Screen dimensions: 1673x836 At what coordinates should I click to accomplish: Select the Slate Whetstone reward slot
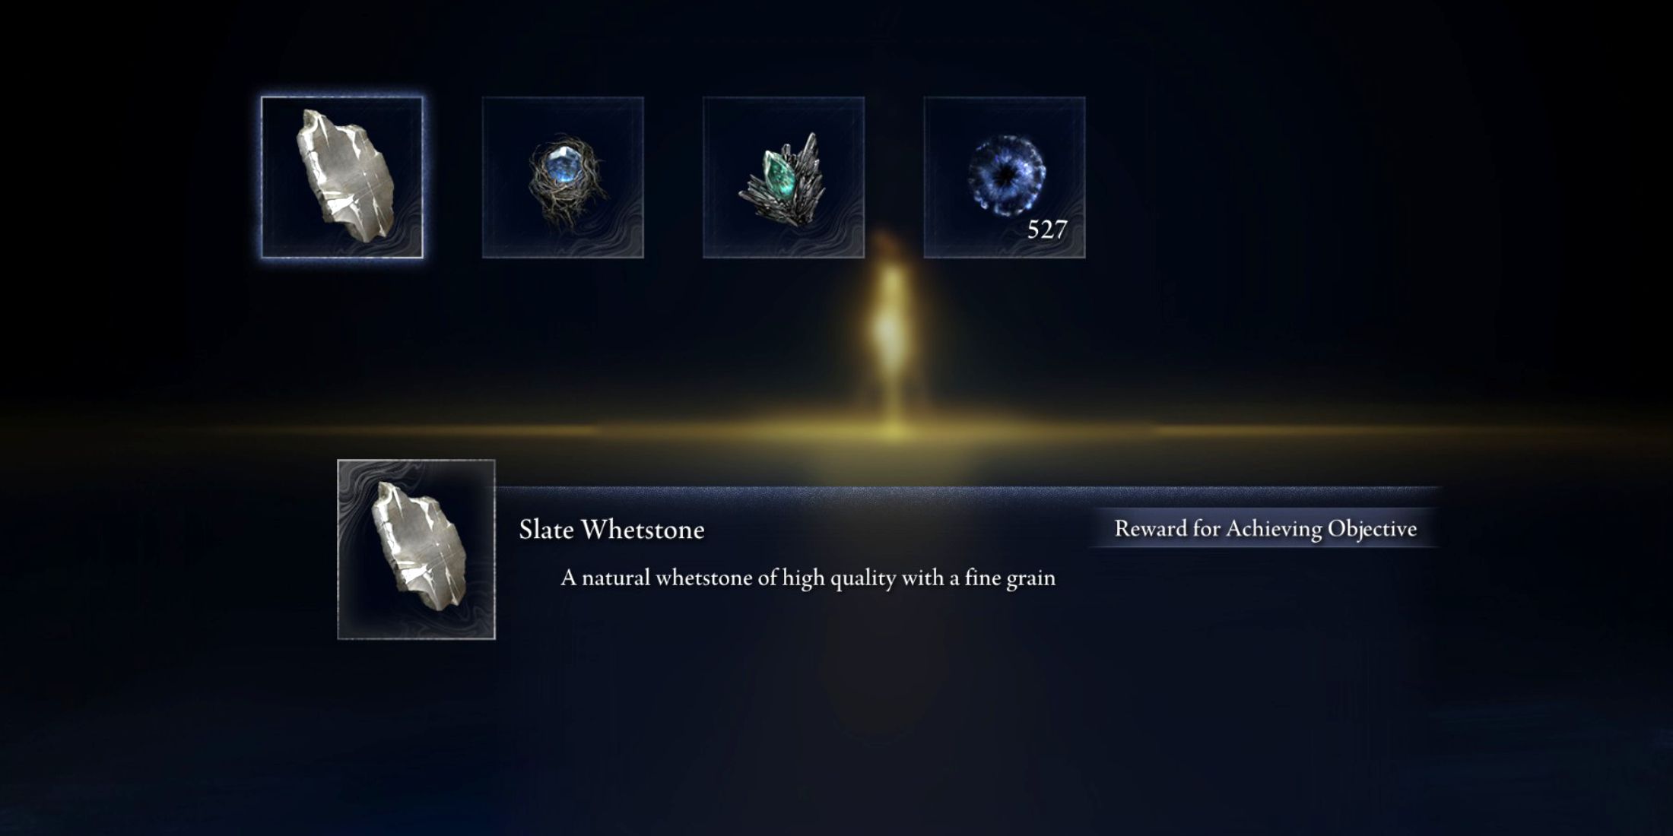[x=342, y=177]
